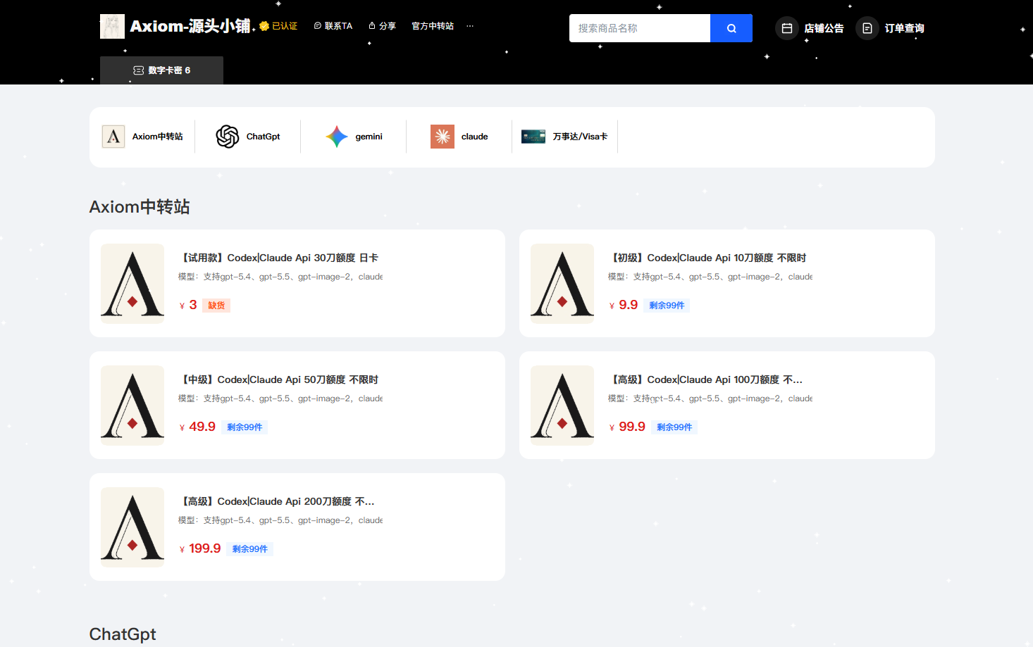Open 订单查询 order lookup
The width and height of the screenshot is (1033, 647).
click(x=891, y=28)
